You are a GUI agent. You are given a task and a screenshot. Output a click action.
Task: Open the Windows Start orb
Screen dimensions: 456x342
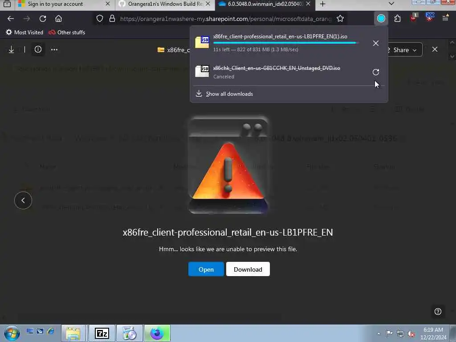point(12,333)
